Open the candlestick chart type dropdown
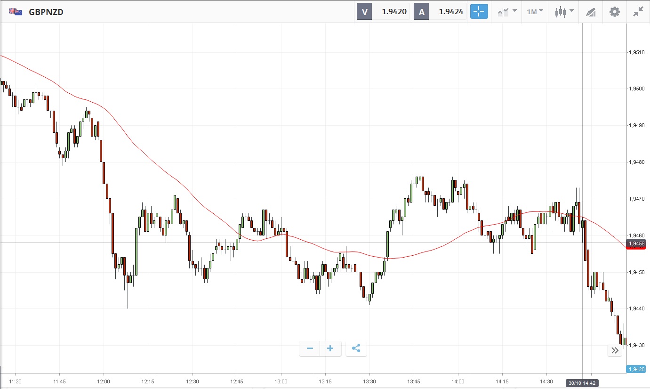The height and width of the screenshot is (389, 650). (x=564, y=12)
